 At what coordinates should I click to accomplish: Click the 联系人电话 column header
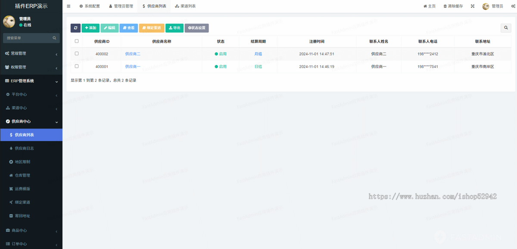428,41
